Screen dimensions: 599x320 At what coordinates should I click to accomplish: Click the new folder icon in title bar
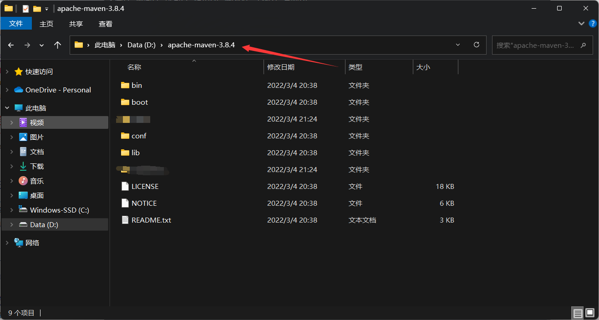click(x=37, y=8)
